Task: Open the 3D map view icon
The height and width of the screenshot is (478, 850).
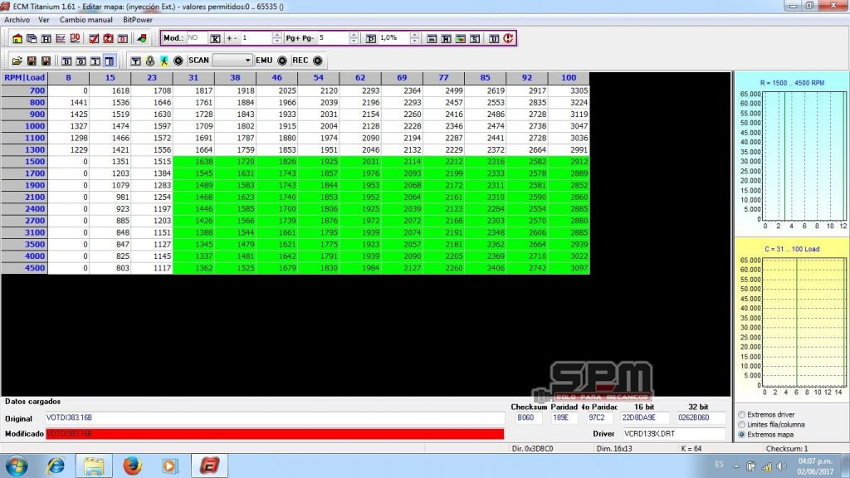Action: (x=75, y=38)
